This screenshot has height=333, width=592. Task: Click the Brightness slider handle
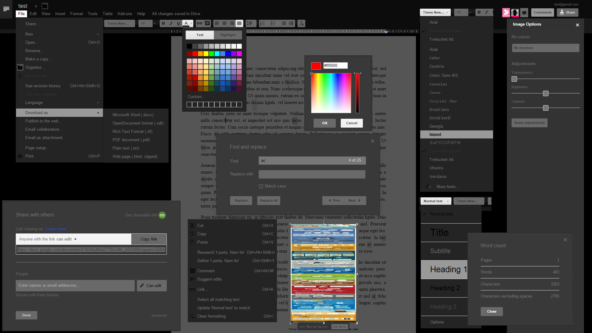tap(546, 93)
